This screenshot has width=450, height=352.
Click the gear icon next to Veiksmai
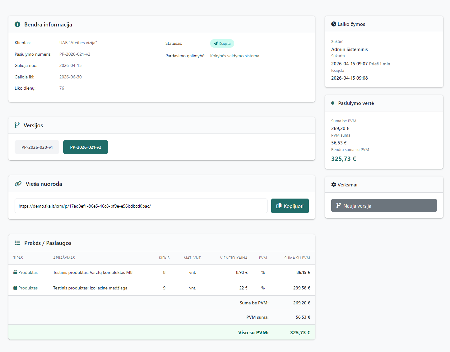point(334,185)
